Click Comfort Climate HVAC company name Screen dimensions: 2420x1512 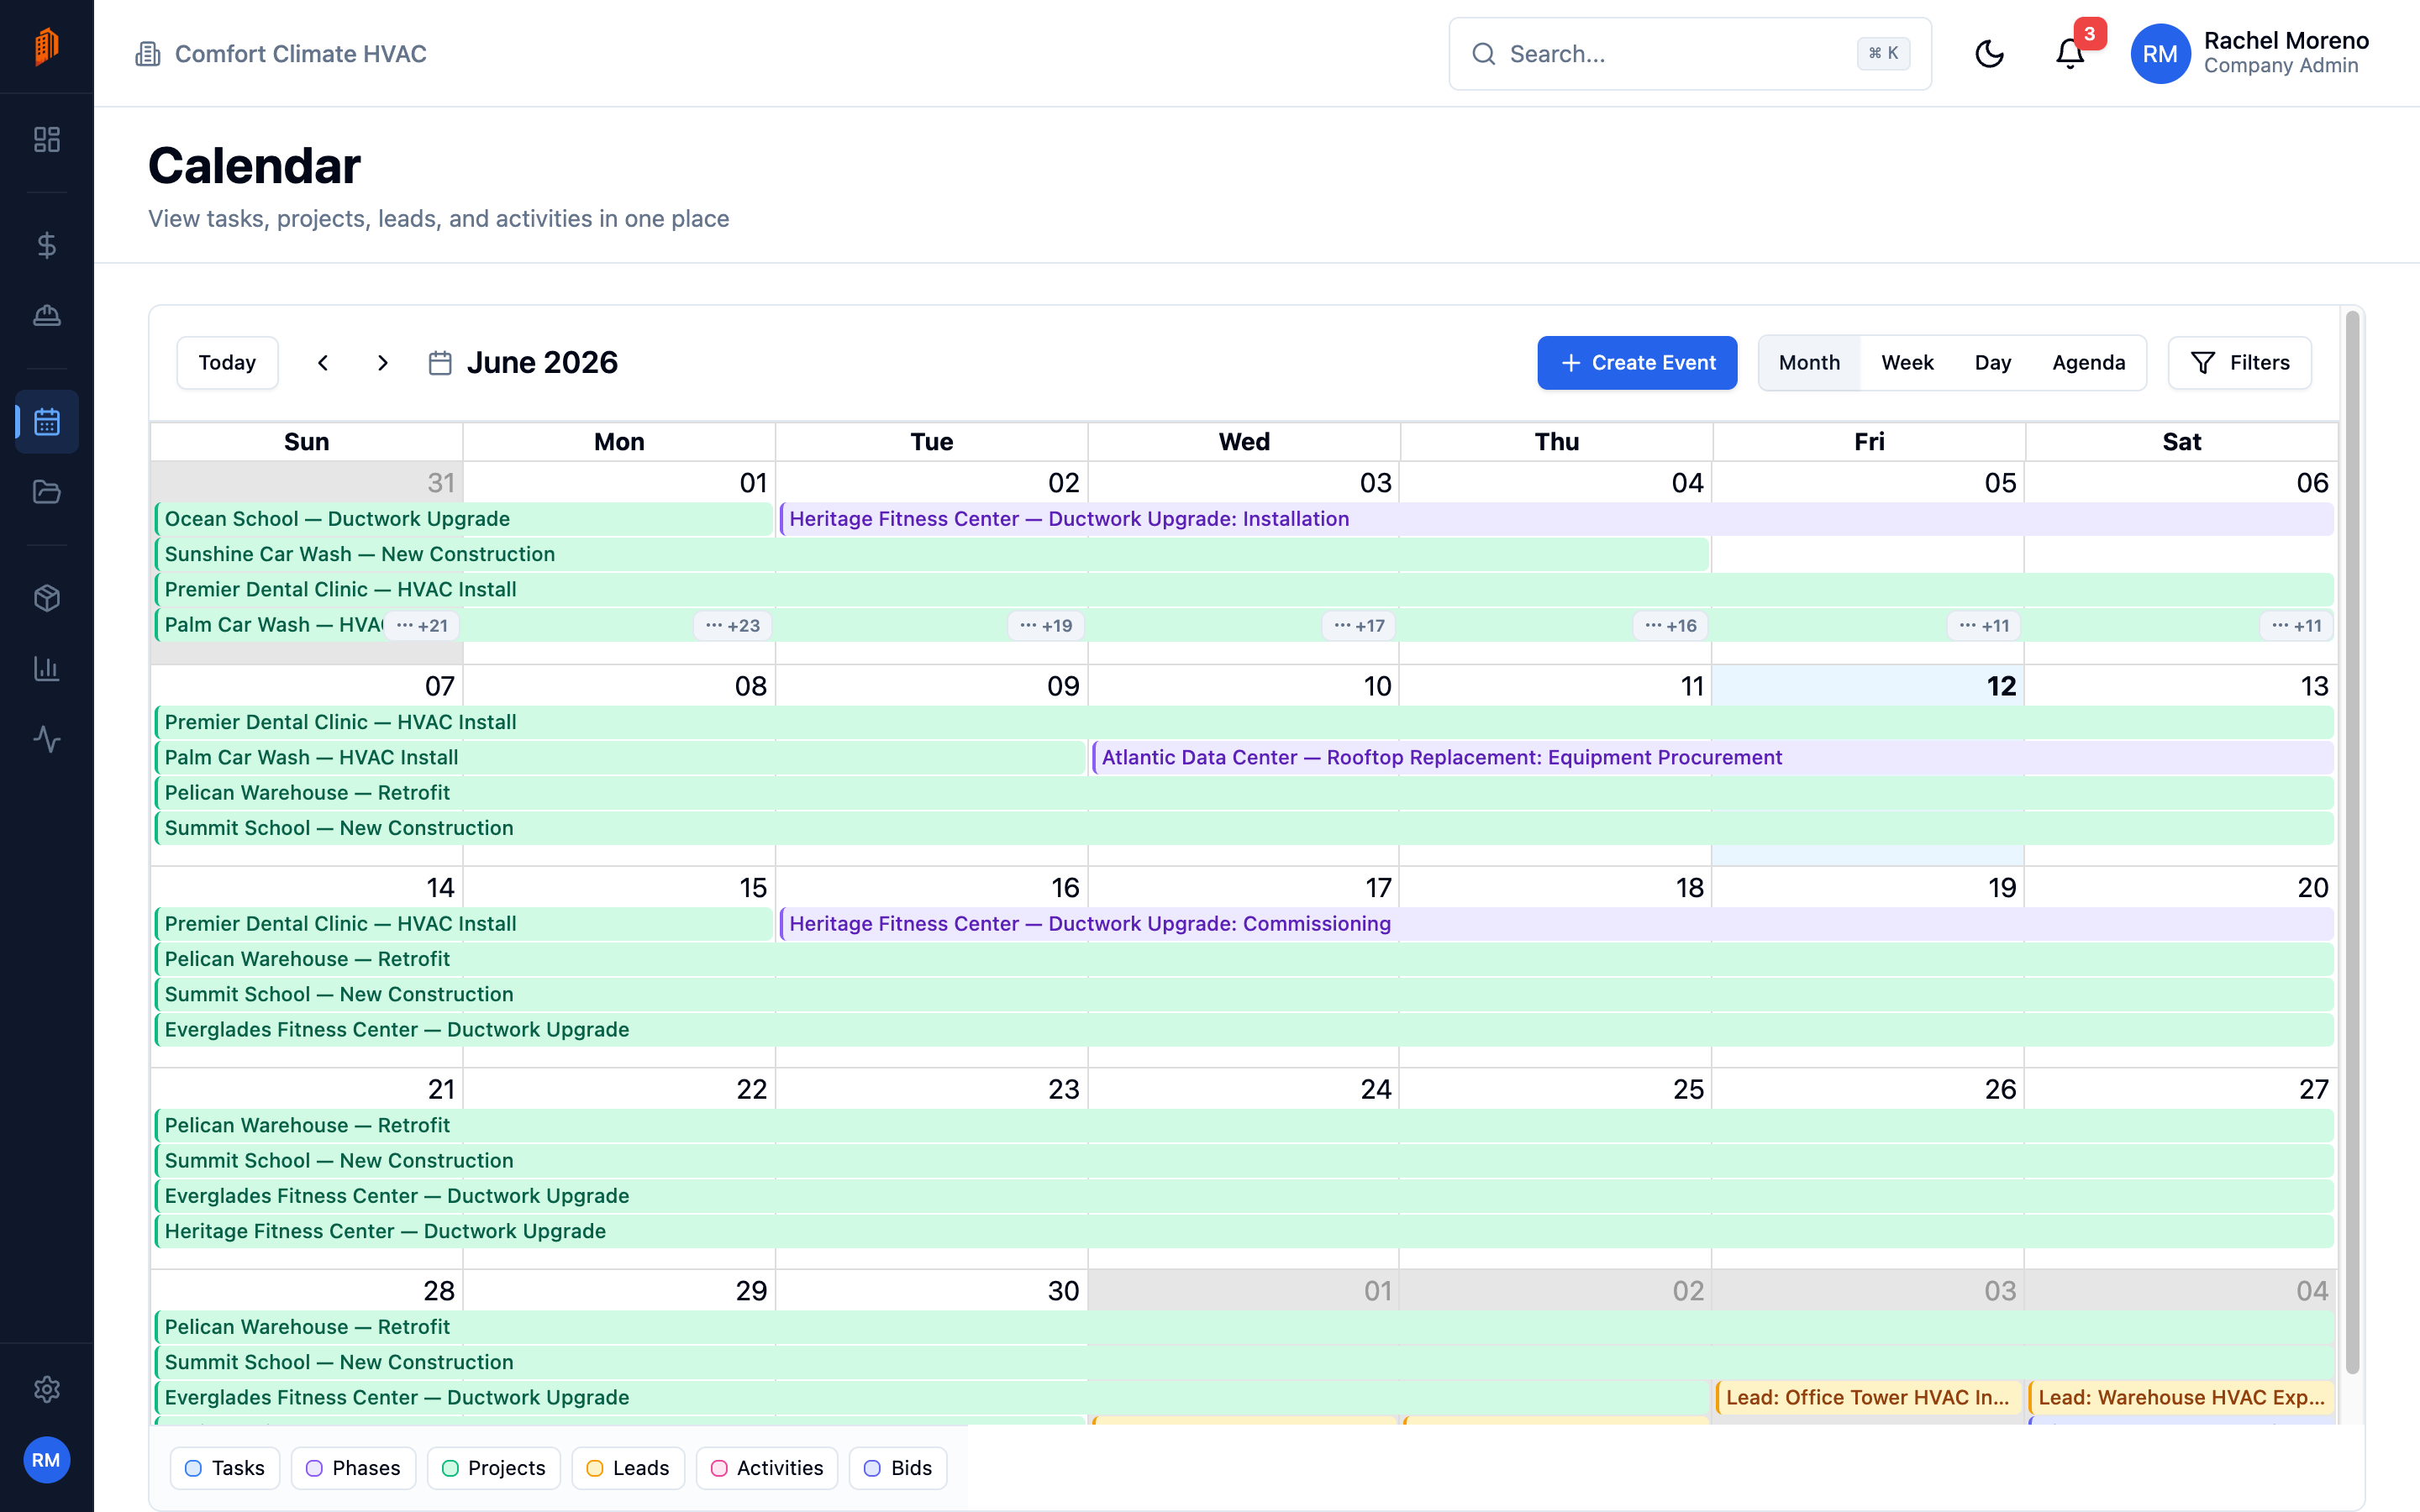(300, 54)
